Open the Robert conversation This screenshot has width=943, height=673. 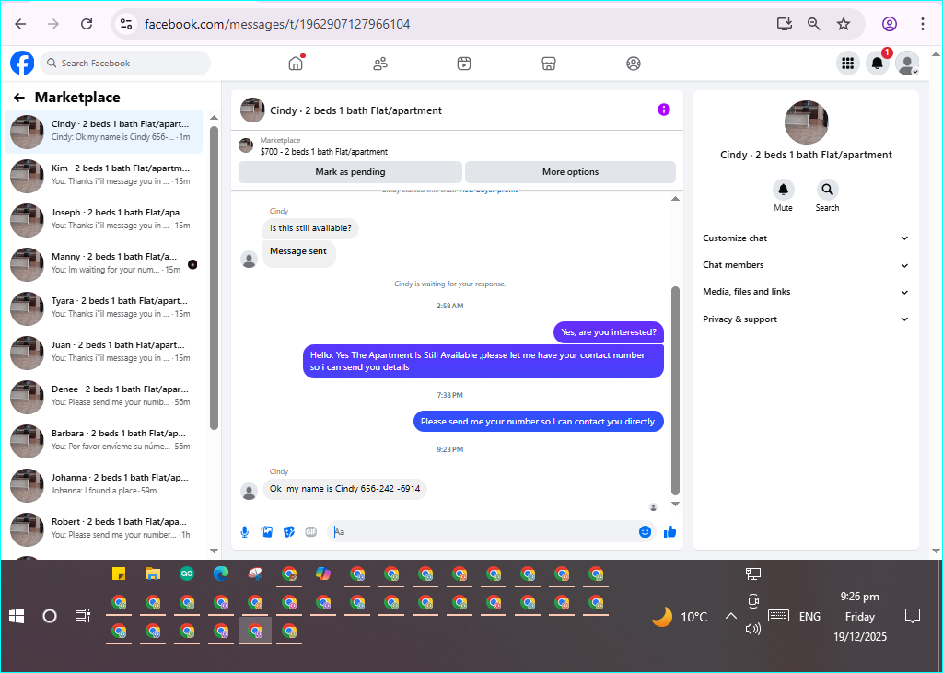pyautogui.click(x=103, y=529)
